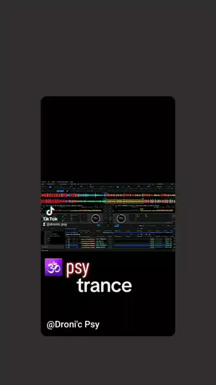Click the upper deck scrolling waveform

(108, 196)
